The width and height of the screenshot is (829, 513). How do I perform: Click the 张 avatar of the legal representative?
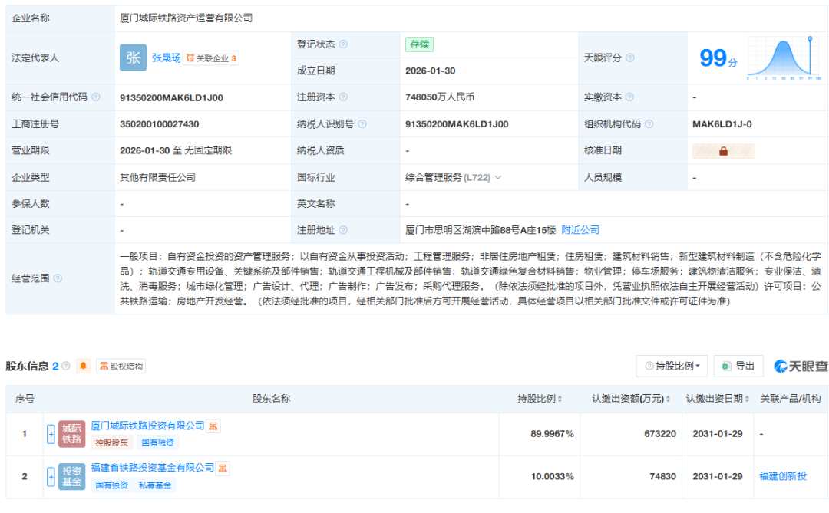pos(132,58)
